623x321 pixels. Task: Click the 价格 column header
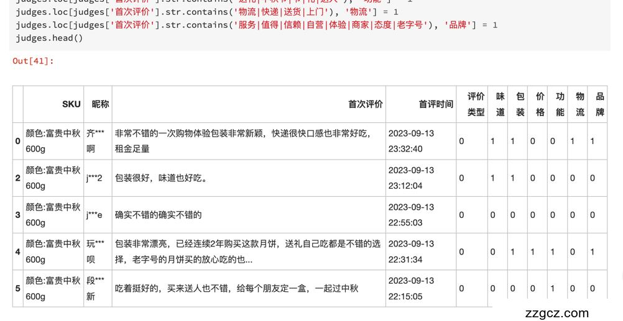(540, 104)
